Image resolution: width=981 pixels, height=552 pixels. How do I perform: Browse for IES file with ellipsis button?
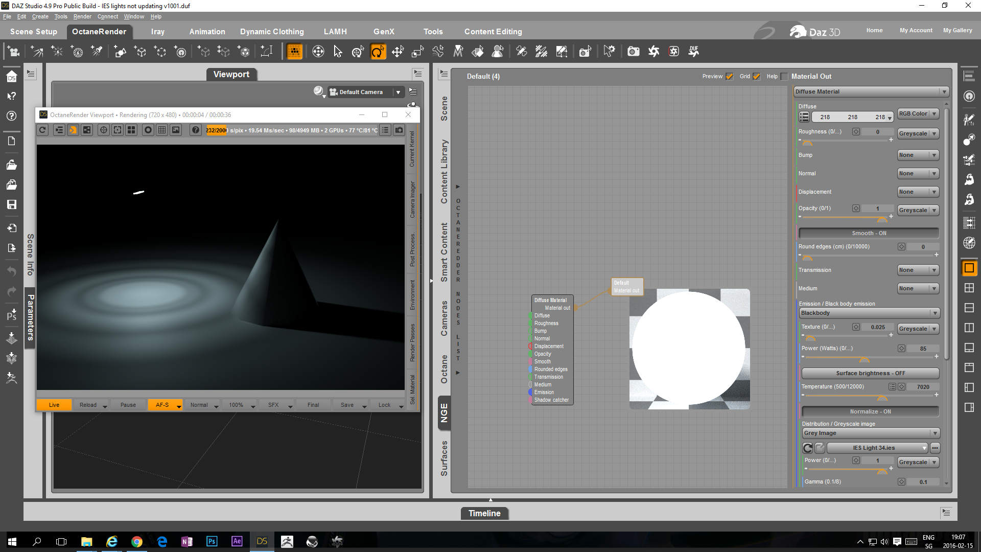935,448
